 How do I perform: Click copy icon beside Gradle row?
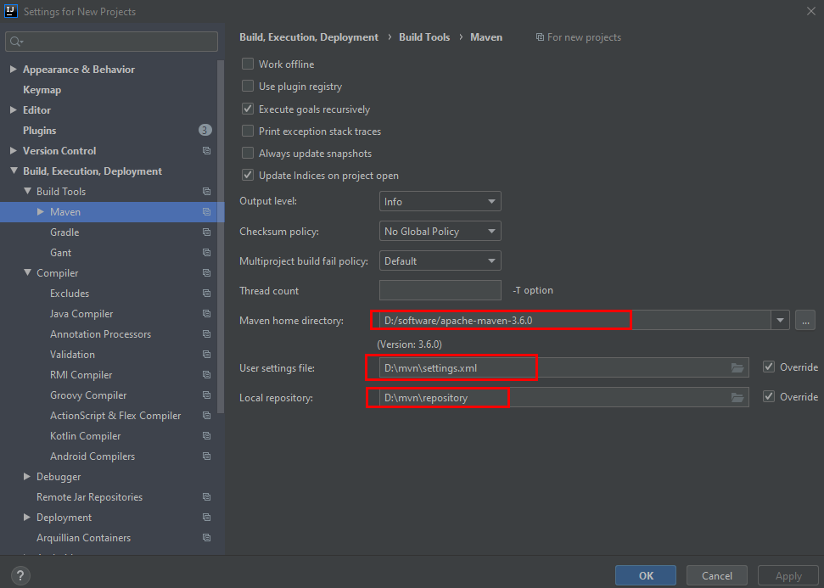(206, 232)
